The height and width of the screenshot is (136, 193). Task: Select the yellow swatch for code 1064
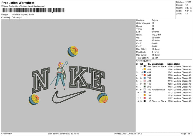click(x=145, y=69)
